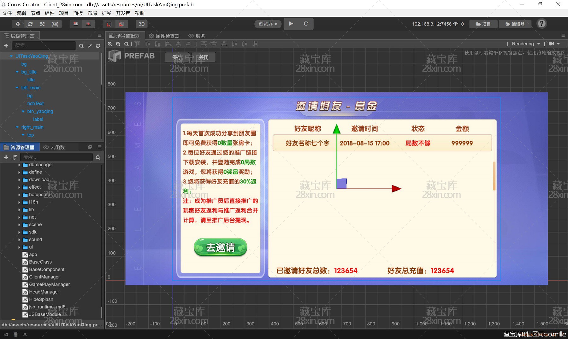Reset scene zoom with the plain magnifier icon
Image resolution: width=568 pixels, height=339 pixels.
coord(126,44)
